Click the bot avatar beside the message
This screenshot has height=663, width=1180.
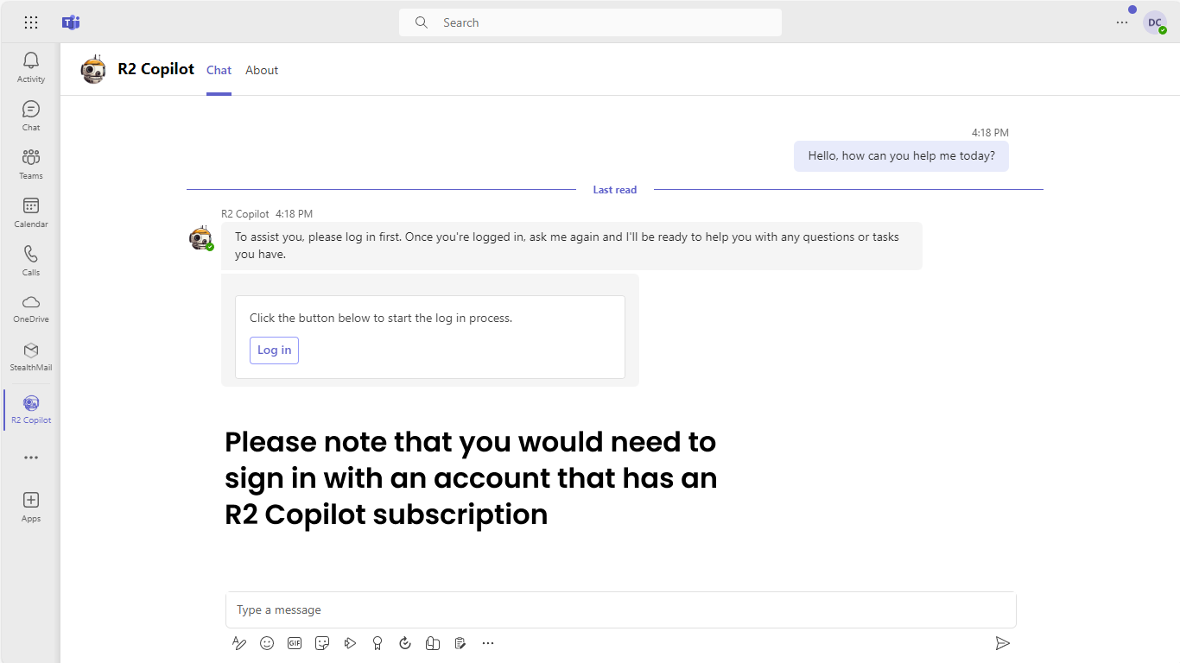201,238
